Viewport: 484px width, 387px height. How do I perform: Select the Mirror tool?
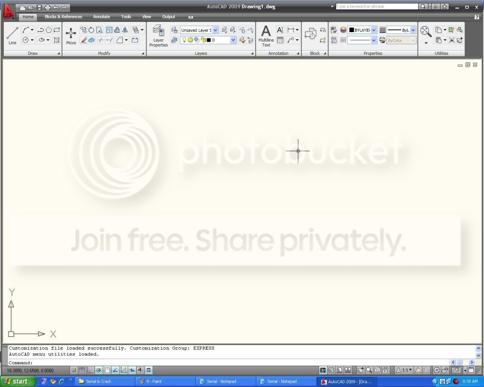click(125, 30)
